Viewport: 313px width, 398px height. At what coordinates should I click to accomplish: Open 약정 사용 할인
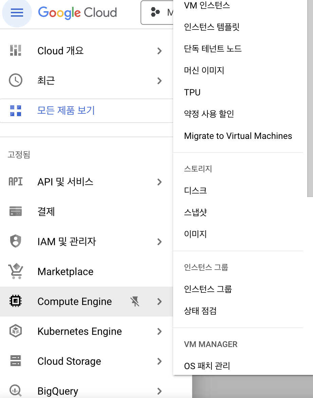click(x=209, y=114)
